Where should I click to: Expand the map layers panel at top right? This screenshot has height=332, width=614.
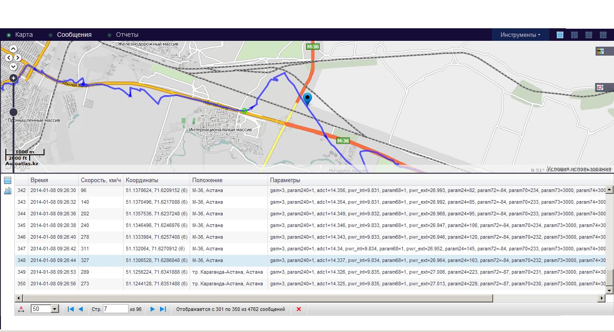600,51
